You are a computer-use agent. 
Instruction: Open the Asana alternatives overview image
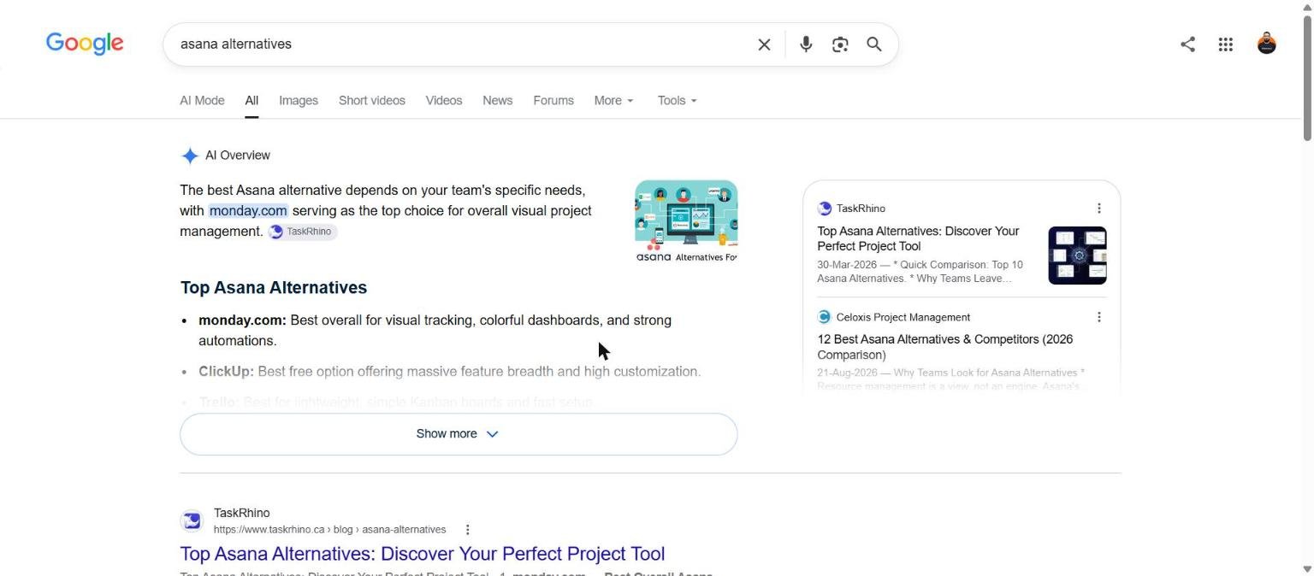(686, 221)
